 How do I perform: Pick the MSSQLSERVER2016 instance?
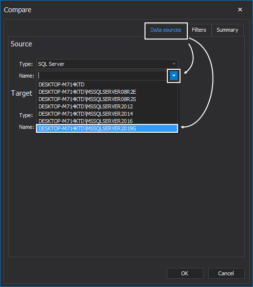(107, 121)
